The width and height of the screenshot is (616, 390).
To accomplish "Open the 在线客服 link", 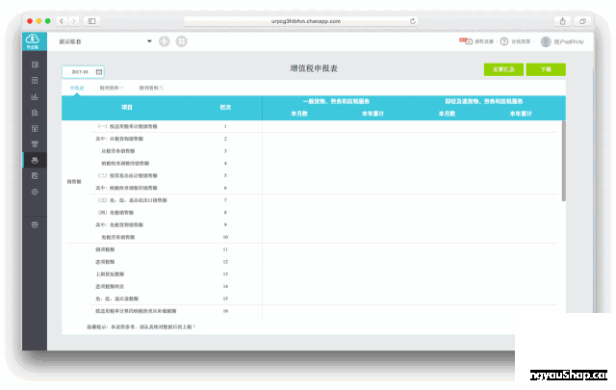I will coord(521,41).
